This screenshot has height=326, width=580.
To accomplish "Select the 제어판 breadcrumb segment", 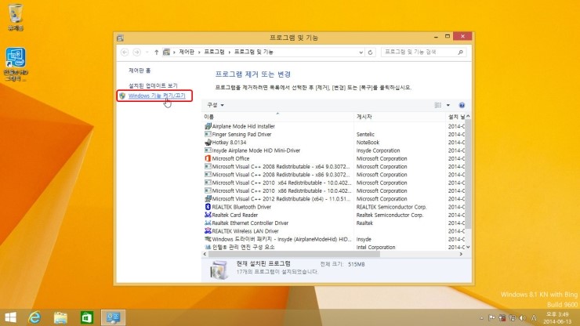I will tap(187, 53).
